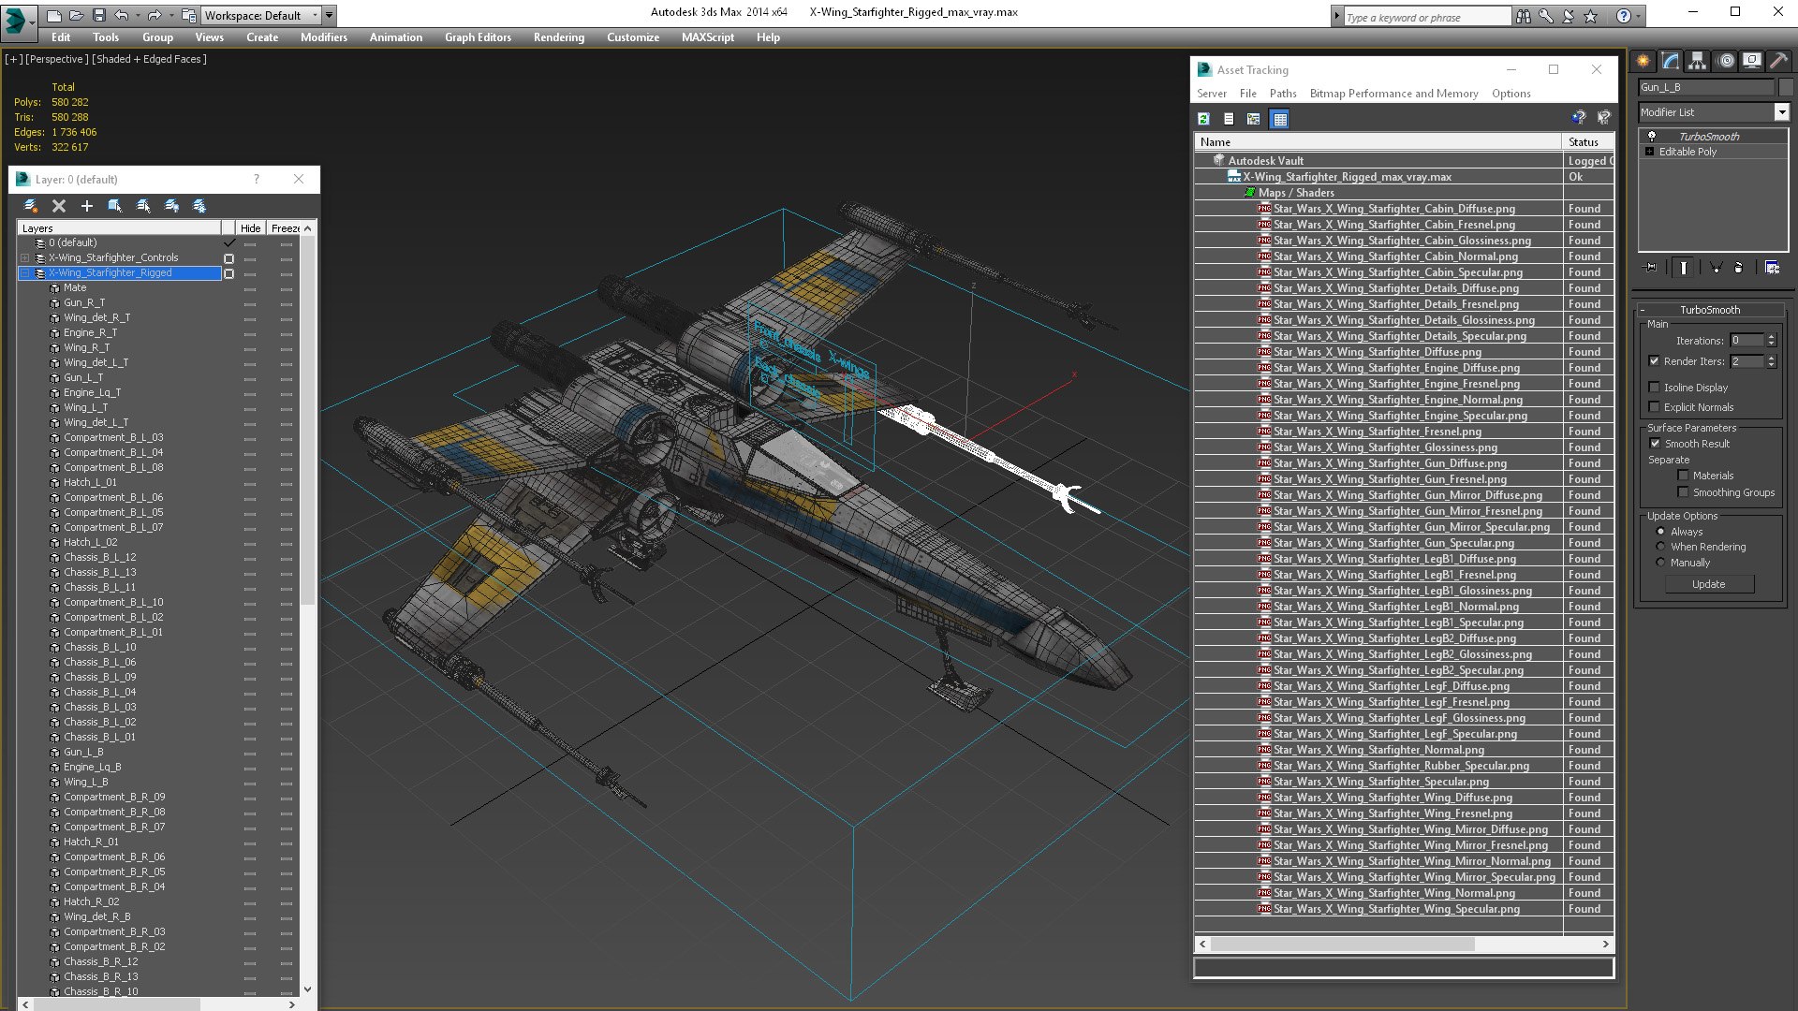Click the Undo arrow icon
Viewport: 1798px width, 1011px height.
tap(122, 15)
